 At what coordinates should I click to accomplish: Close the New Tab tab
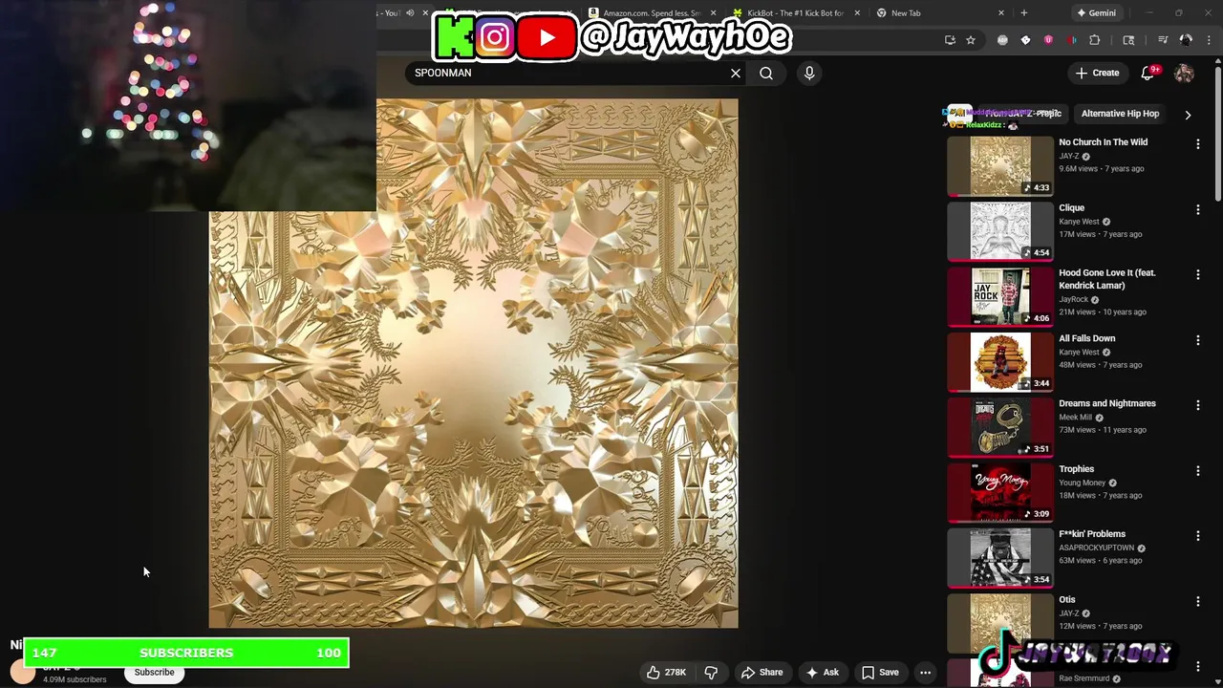(1001, 12)
